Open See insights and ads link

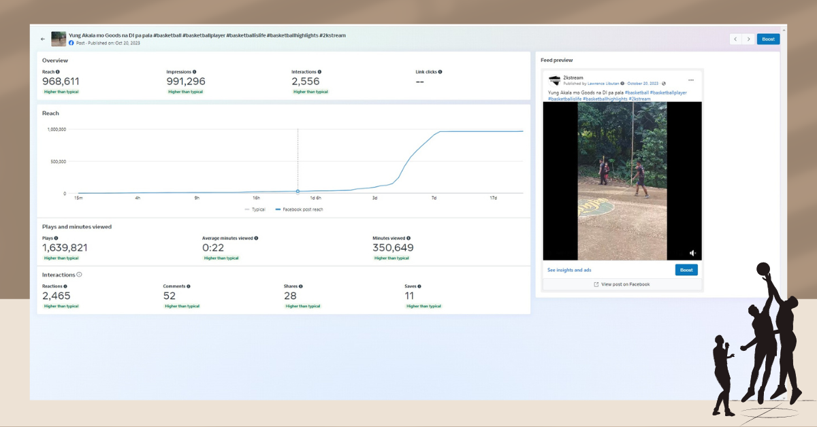[569, 270]
